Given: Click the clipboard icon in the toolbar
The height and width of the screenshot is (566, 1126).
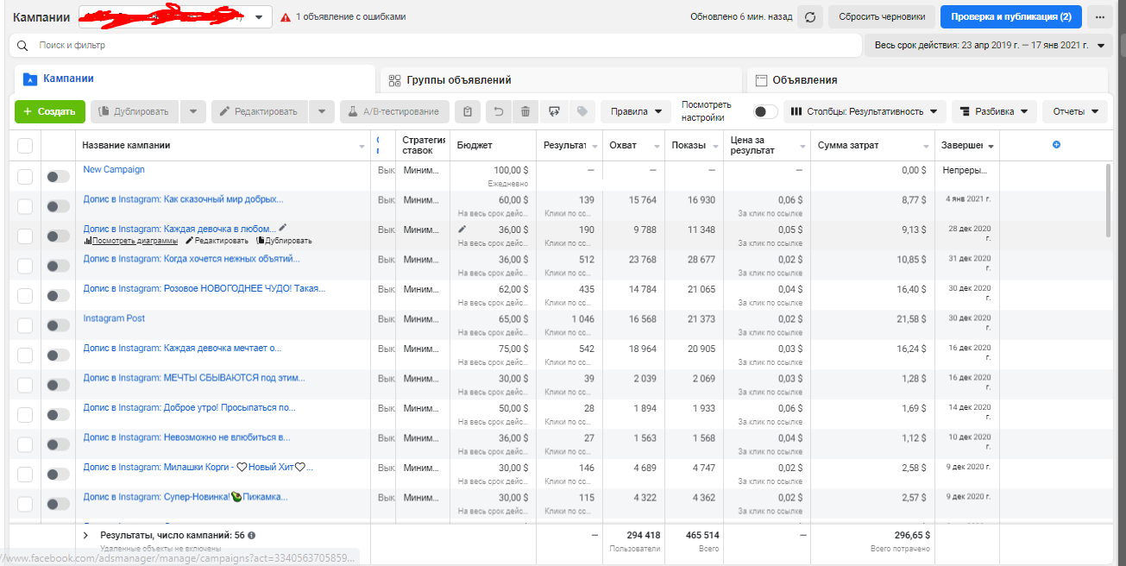Looking at the screenshot, I should (467, 111).
